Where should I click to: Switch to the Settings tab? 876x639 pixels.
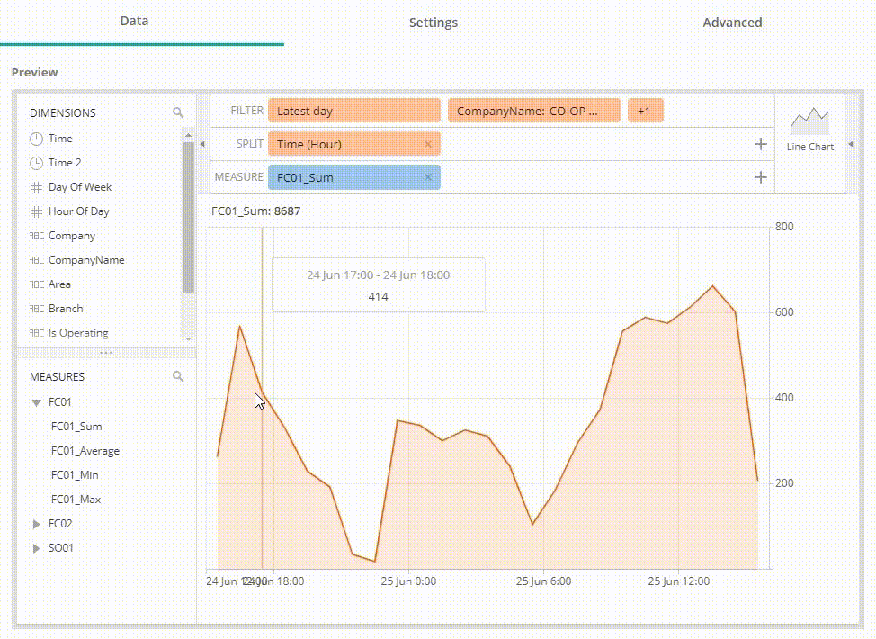click(x=433, y=22)
